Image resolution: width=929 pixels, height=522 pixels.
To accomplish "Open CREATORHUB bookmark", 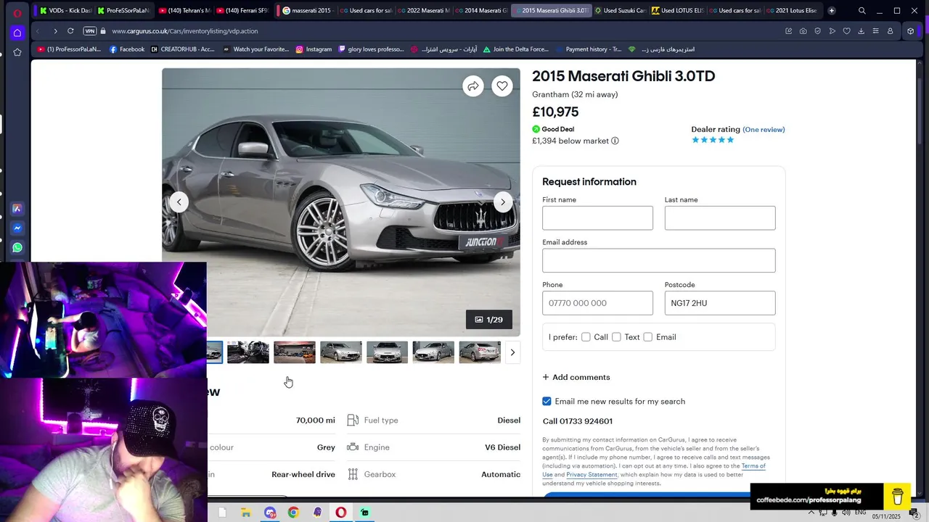I will 182,49.
